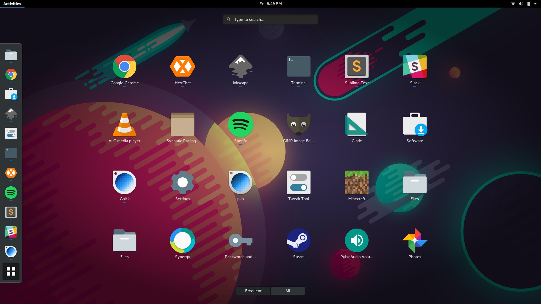
Task: Launch the pick app
Action: (241, 182)
